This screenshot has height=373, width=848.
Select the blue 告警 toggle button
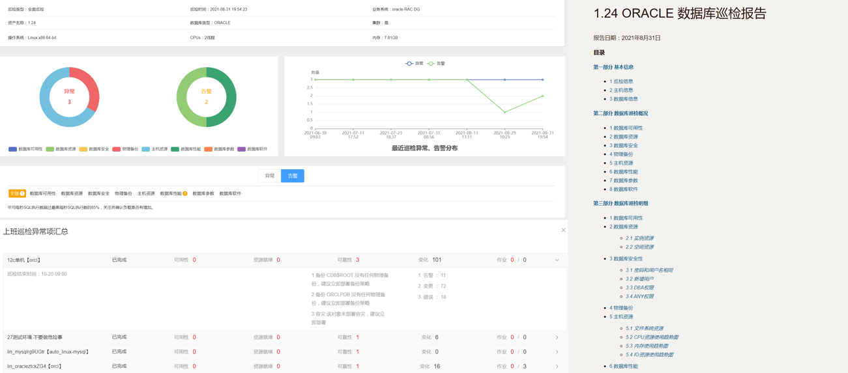click(293, 176)
